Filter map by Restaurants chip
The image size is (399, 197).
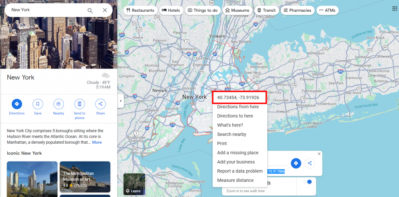[140, 11]
